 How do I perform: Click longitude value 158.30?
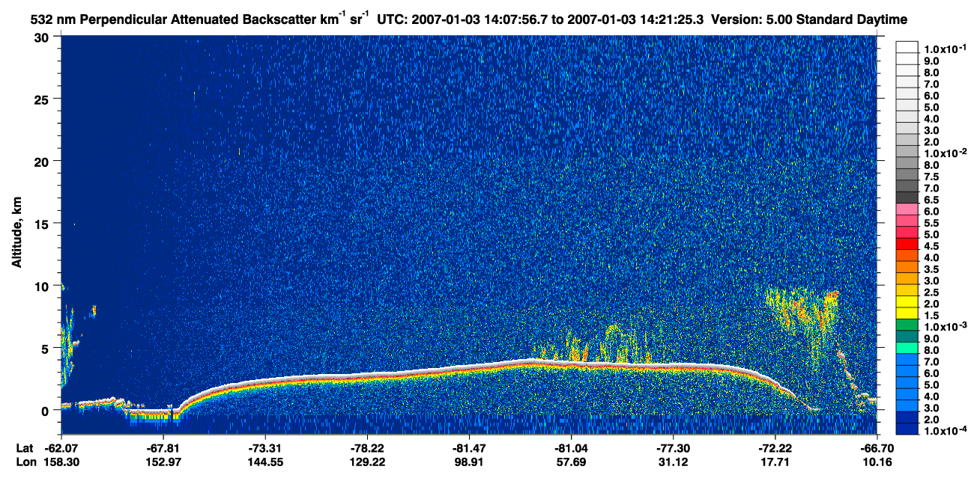tap(61, 462)
